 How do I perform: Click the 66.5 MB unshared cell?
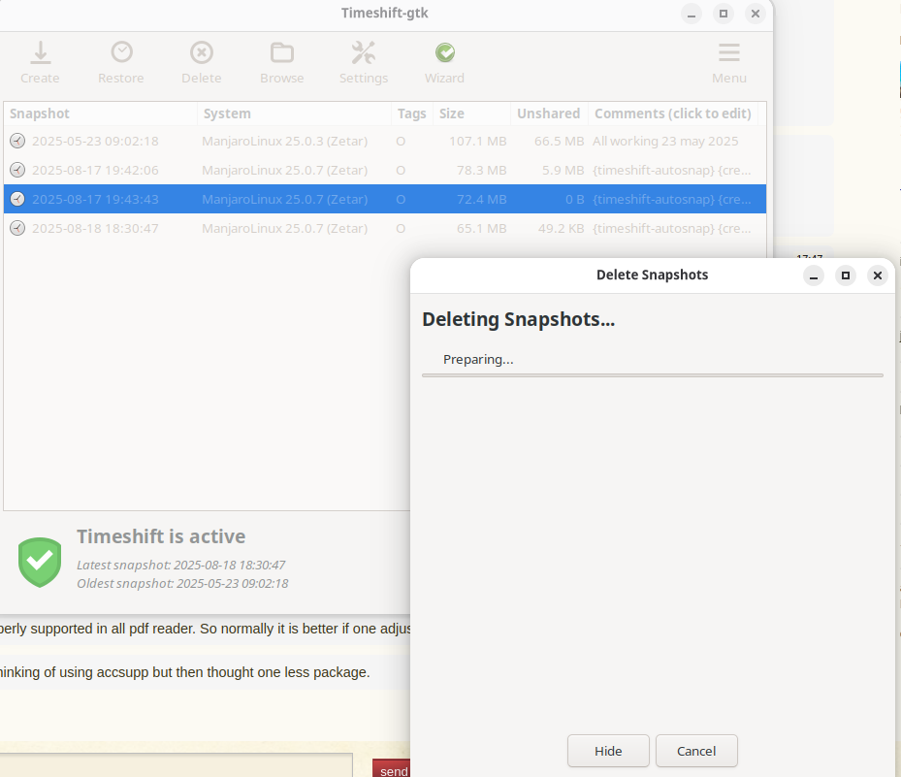pos(559,141)
